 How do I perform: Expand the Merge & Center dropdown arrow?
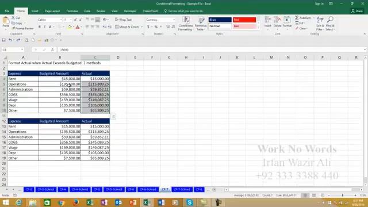pyautogui.click(x=142, y=27)
